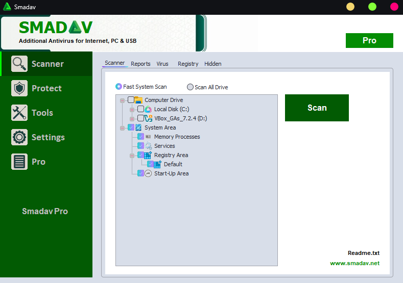Collapse the System Area tree node
The width and height of the screenshot is (403, 283).
123,128
